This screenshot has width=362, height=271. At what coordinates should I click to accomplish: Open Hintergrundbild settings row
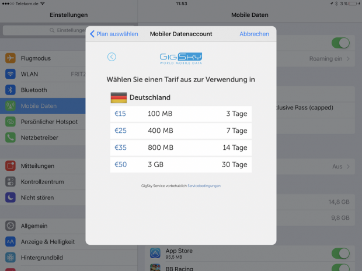click(68, 258)
